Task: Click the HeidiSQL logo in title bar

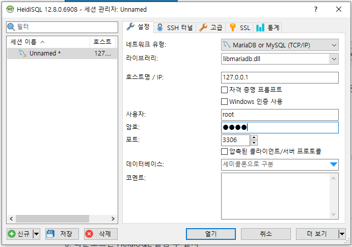Action: click(x=10, y=9)
